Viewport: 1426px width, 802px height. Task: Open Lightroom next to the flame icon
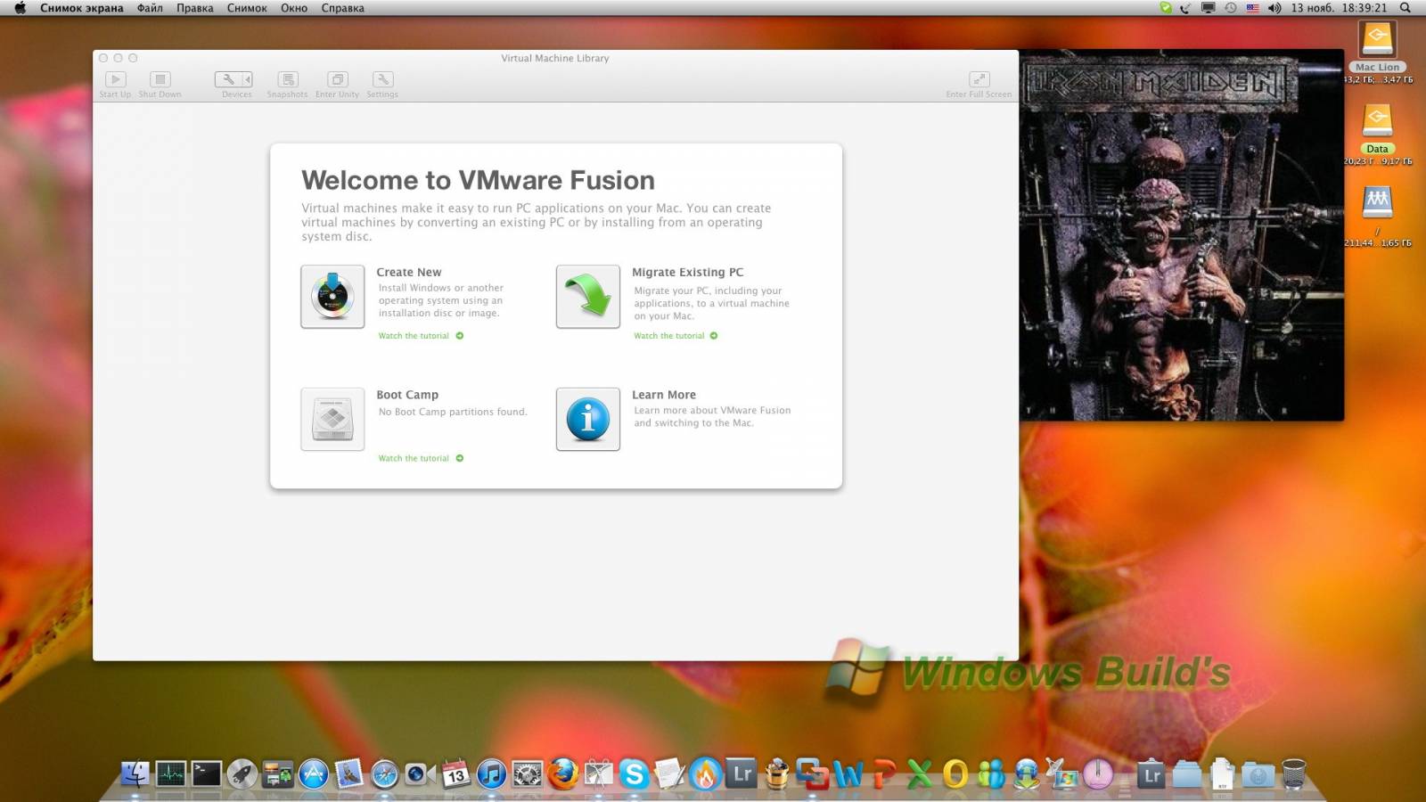741,773
